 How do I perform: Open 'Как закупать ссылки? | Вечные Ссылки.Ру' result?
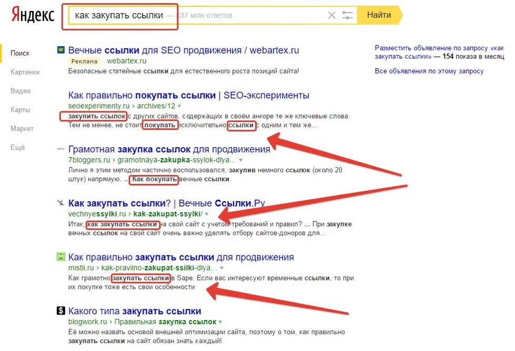click(x=167, y=203)
